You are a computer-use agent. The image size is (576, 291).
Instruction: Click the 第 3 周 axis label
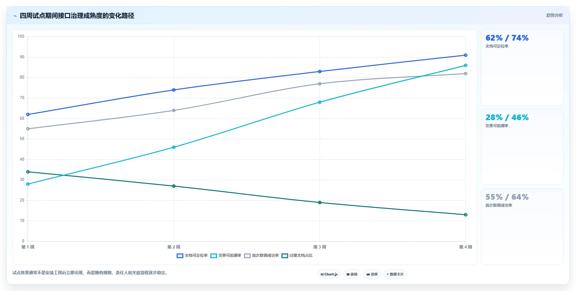(x=320, y=247)
